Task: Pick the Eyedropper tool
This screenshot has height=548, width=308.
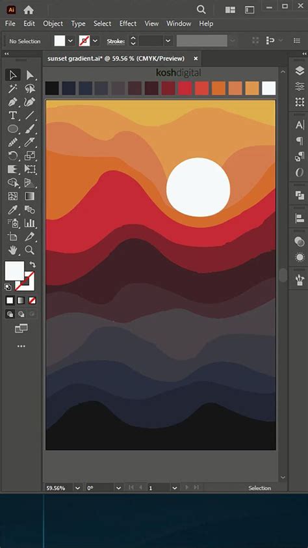Action: point(12,210)
